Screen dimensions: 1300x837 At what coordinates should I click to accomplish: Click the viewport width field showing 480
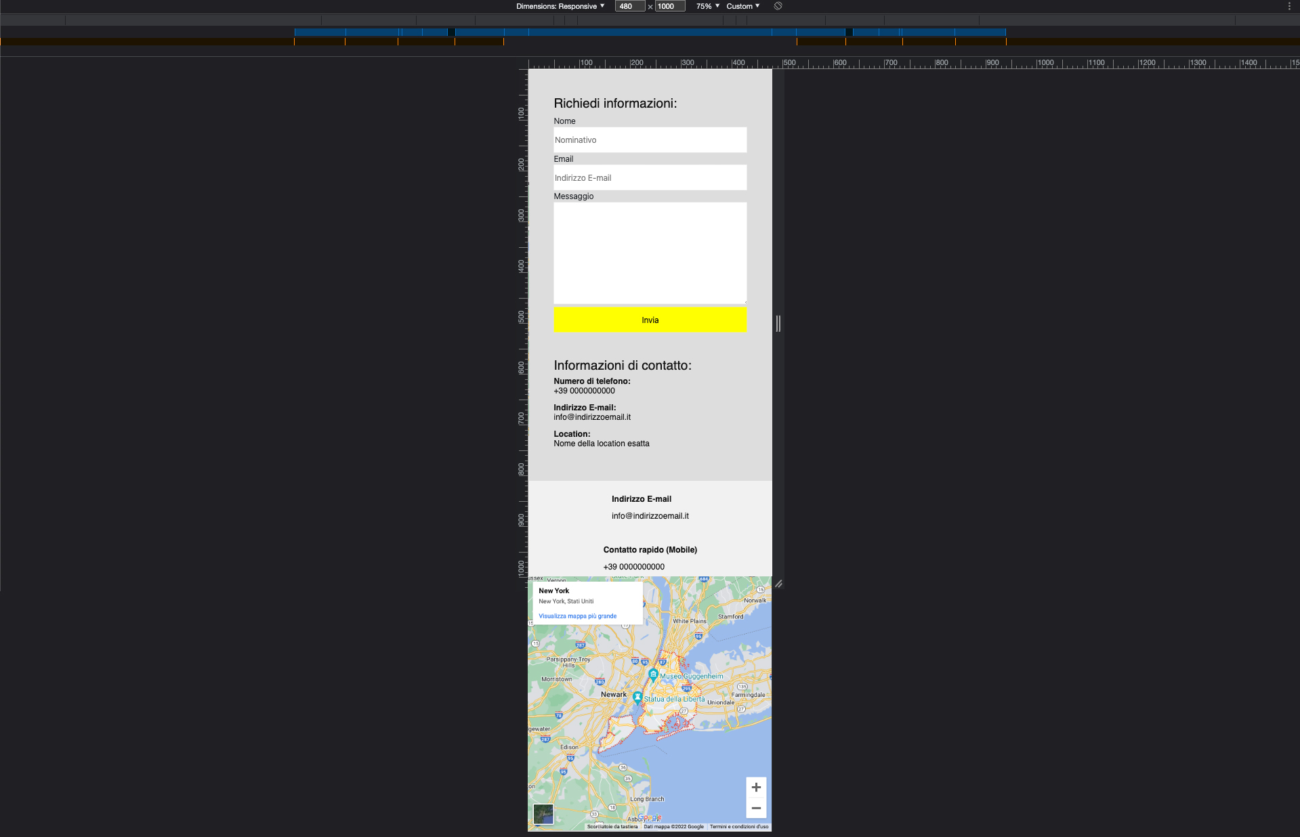click(x=629, y=6)
